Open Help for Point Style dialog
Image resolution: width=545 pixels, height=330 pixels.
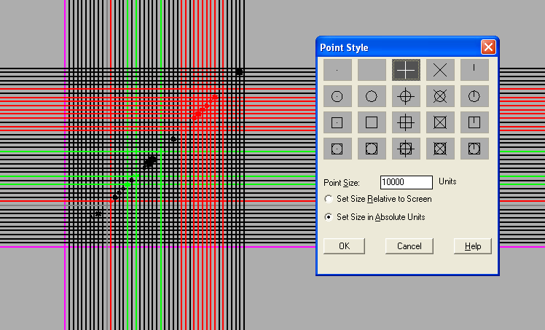473,246
